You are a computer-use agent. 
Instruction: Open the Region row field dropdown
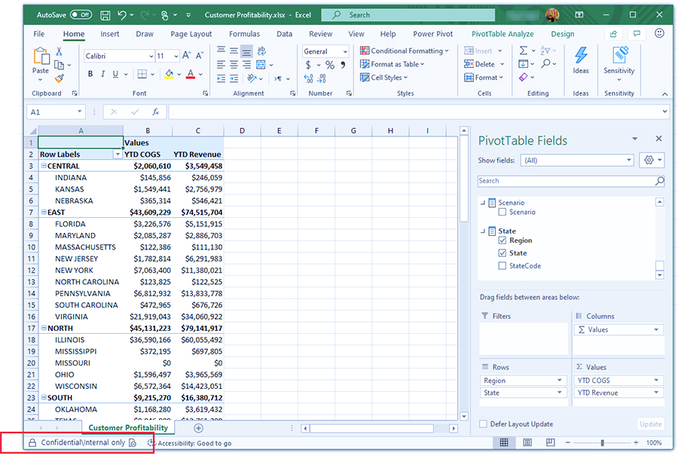click(x=560, y=381)
